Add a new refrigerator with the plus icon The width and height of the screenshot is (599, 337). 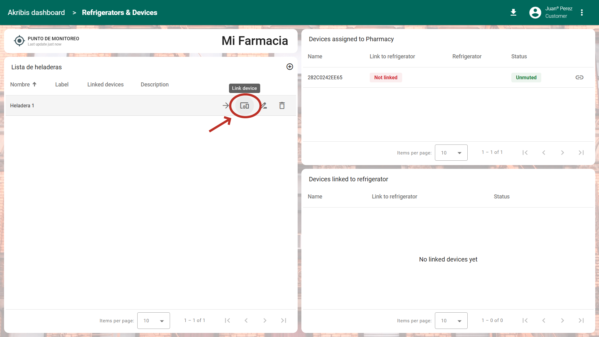click(x=290, y=67)
